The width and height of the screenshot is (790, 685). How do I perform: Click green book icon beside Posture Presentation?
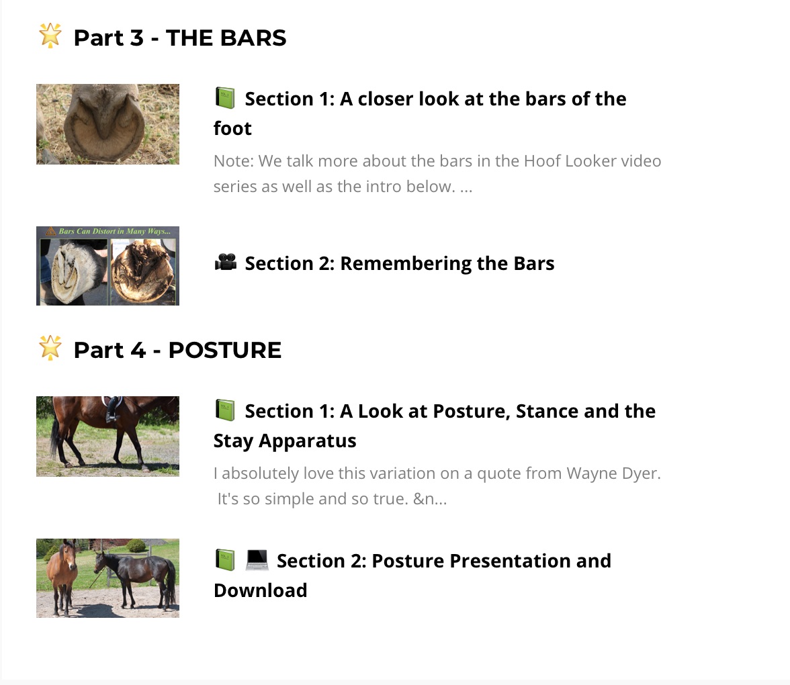pyautogui.click(x=225, y=560)
